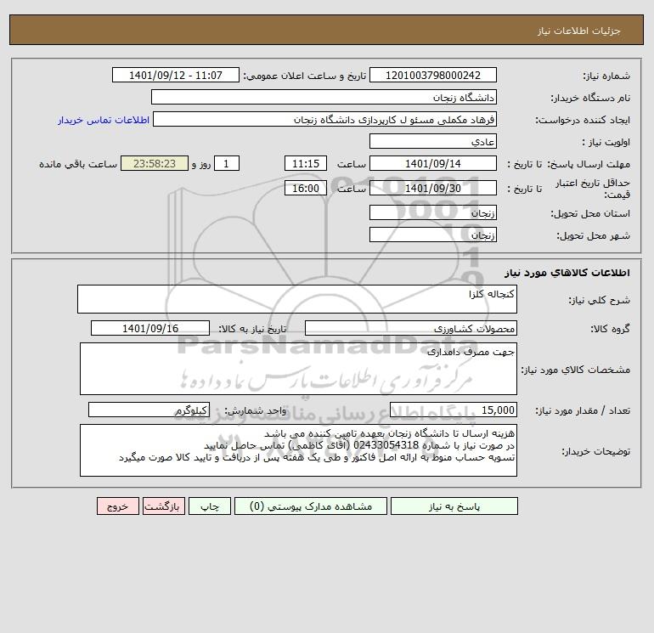The height and width of the screenshot is (633, 654).
Task: Click the header title جزئیات اطلاعات نیاز
Action: tap(579, 31)
